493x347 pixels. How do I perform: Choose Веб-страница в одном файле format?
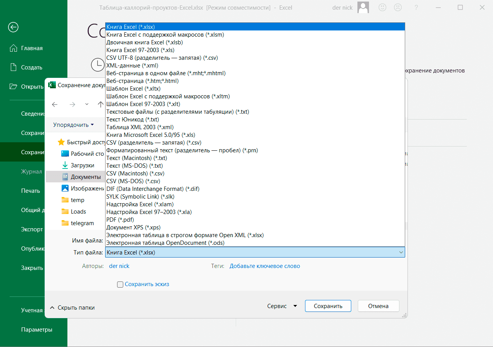pos(255,73)
